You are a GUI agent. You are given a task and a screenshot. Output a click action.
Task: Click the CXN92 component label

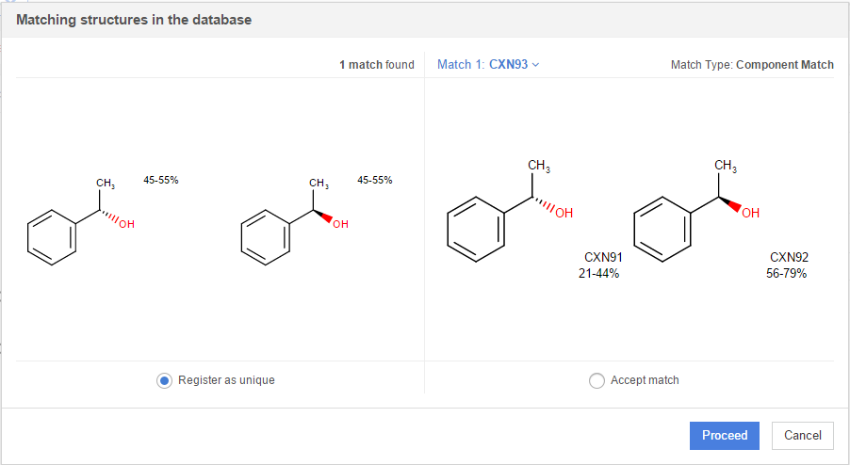(x=789, y=257)
